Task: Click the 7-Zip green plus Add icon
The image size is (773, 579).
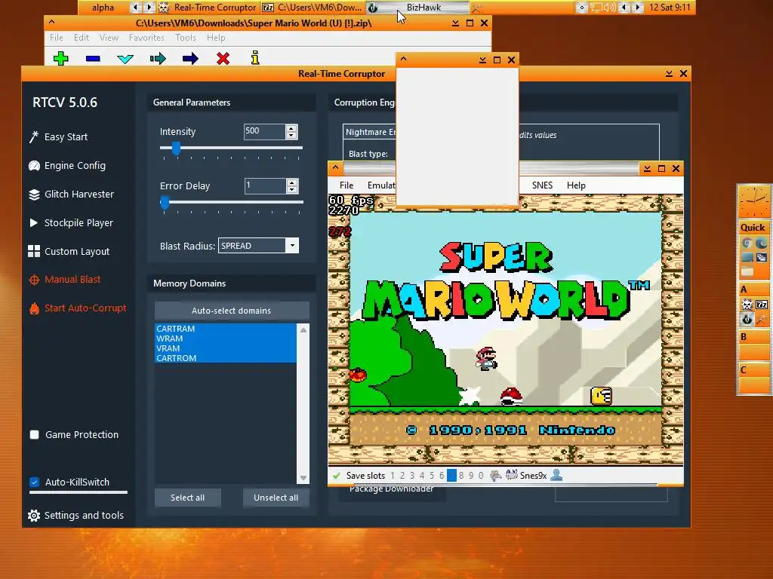Action: (60, 59)
